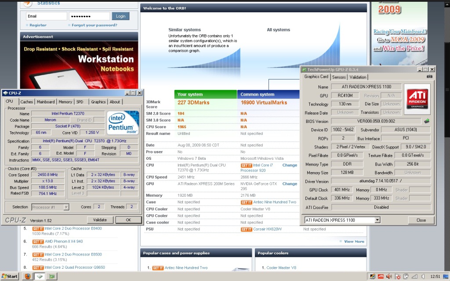450x281 pixels.
Task: Click the Workstation Notebooks advertisement banner
Action: point(79,65)
